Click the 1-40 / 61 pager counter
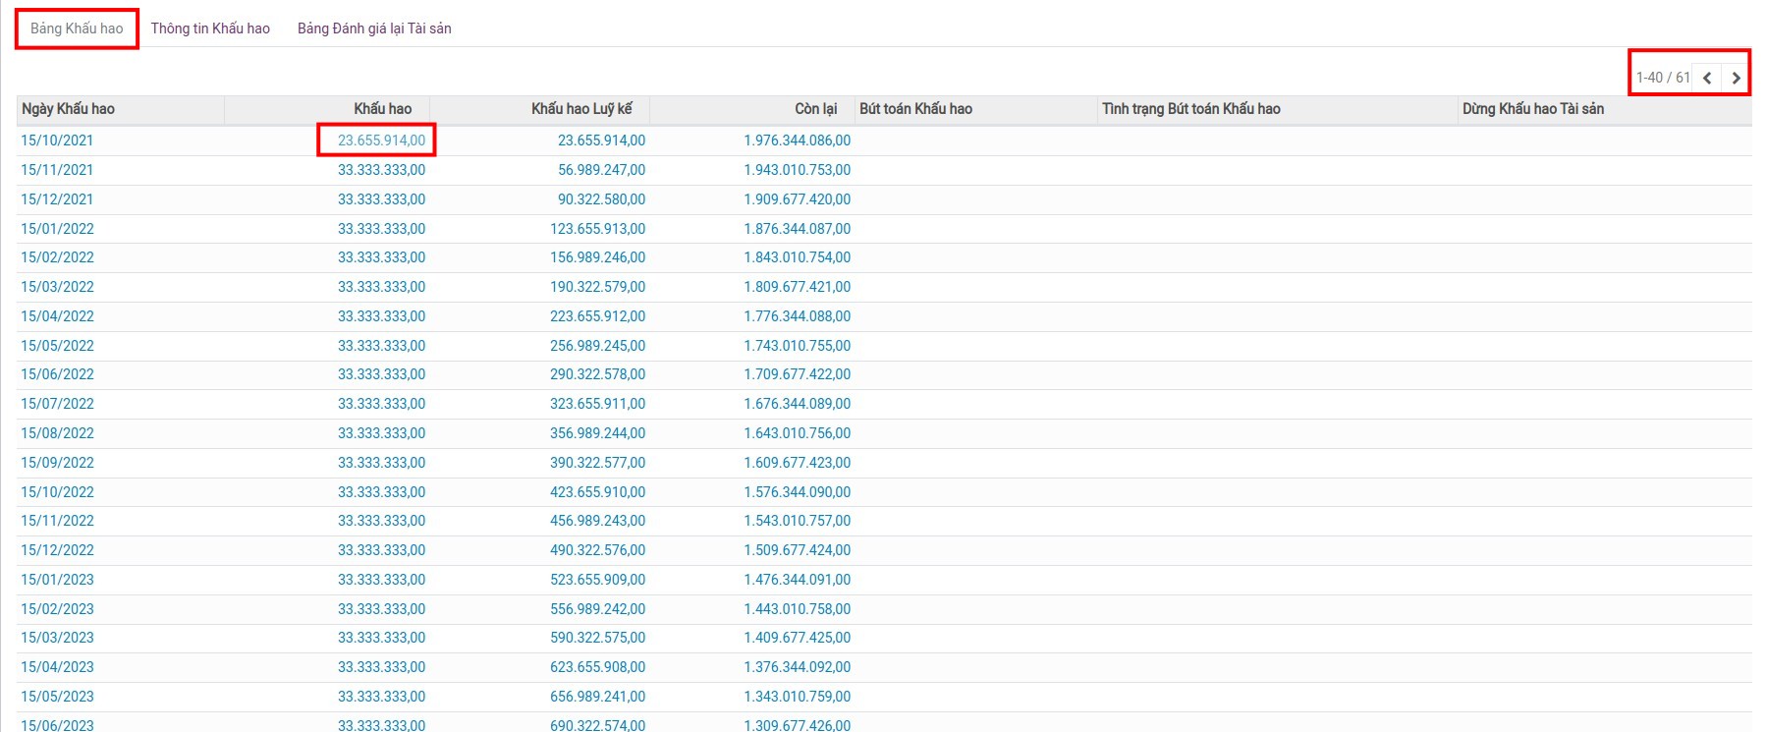Image resolution: width=1767 pixels, height=732 pixels. 1662,78
